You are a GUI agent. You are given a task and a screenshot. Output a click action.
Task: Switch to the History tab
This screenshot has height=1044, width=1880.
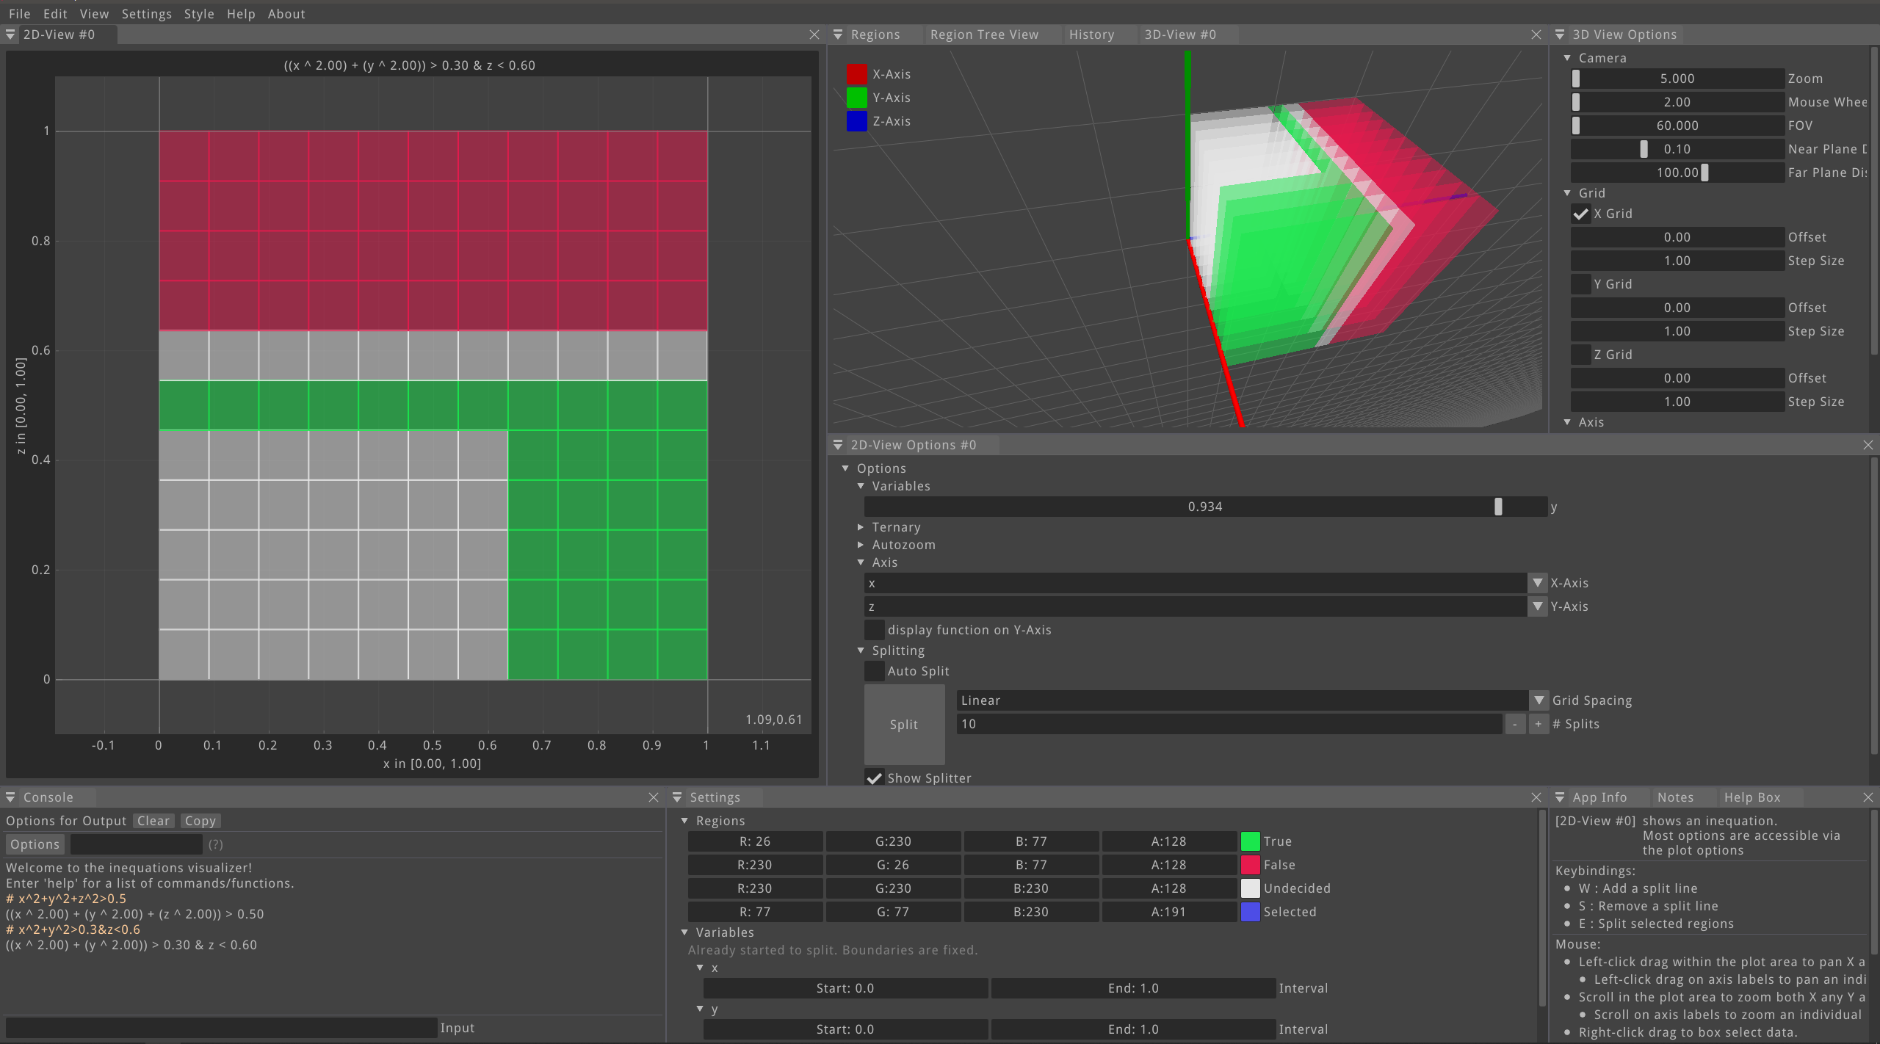click(1091, 35)
